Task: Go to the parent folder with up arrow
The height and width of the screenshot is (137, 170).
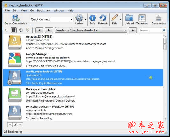Action: pos(133,30)
